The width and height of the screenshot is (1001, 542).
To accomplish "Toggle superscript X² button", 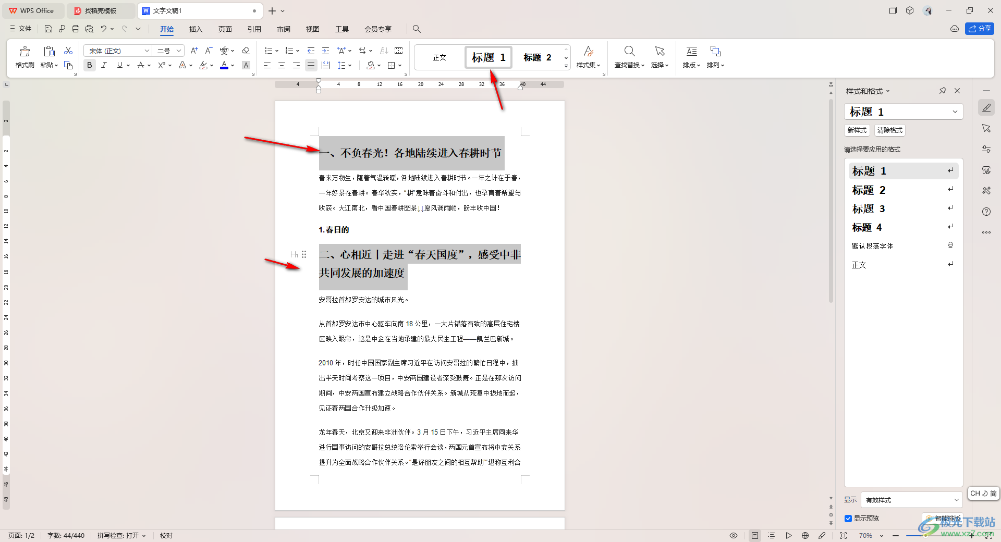I will [162, 65].
